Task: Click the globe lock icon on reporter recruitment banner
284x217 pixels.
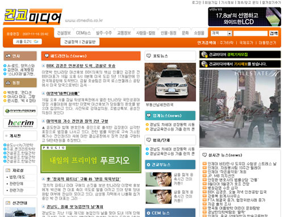Action: [x=204, y=54]
